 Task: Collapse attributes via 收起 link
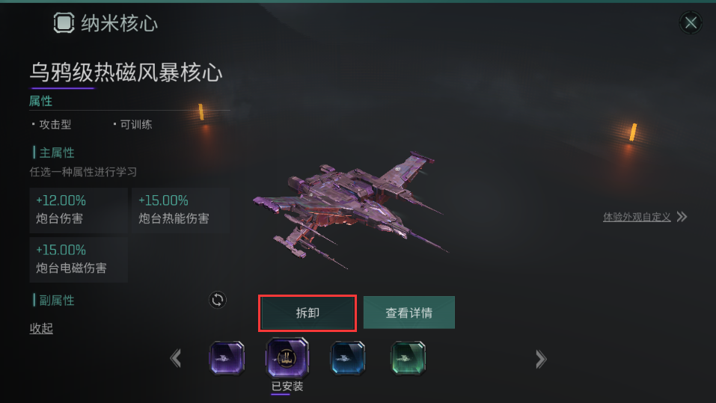pos(41,328)
